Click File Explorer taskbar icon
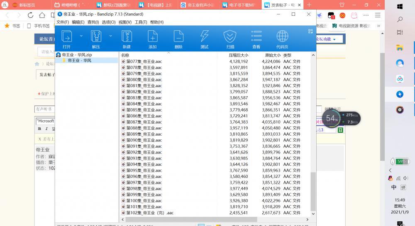The image size is (415, 226). (x=400, y=48)
